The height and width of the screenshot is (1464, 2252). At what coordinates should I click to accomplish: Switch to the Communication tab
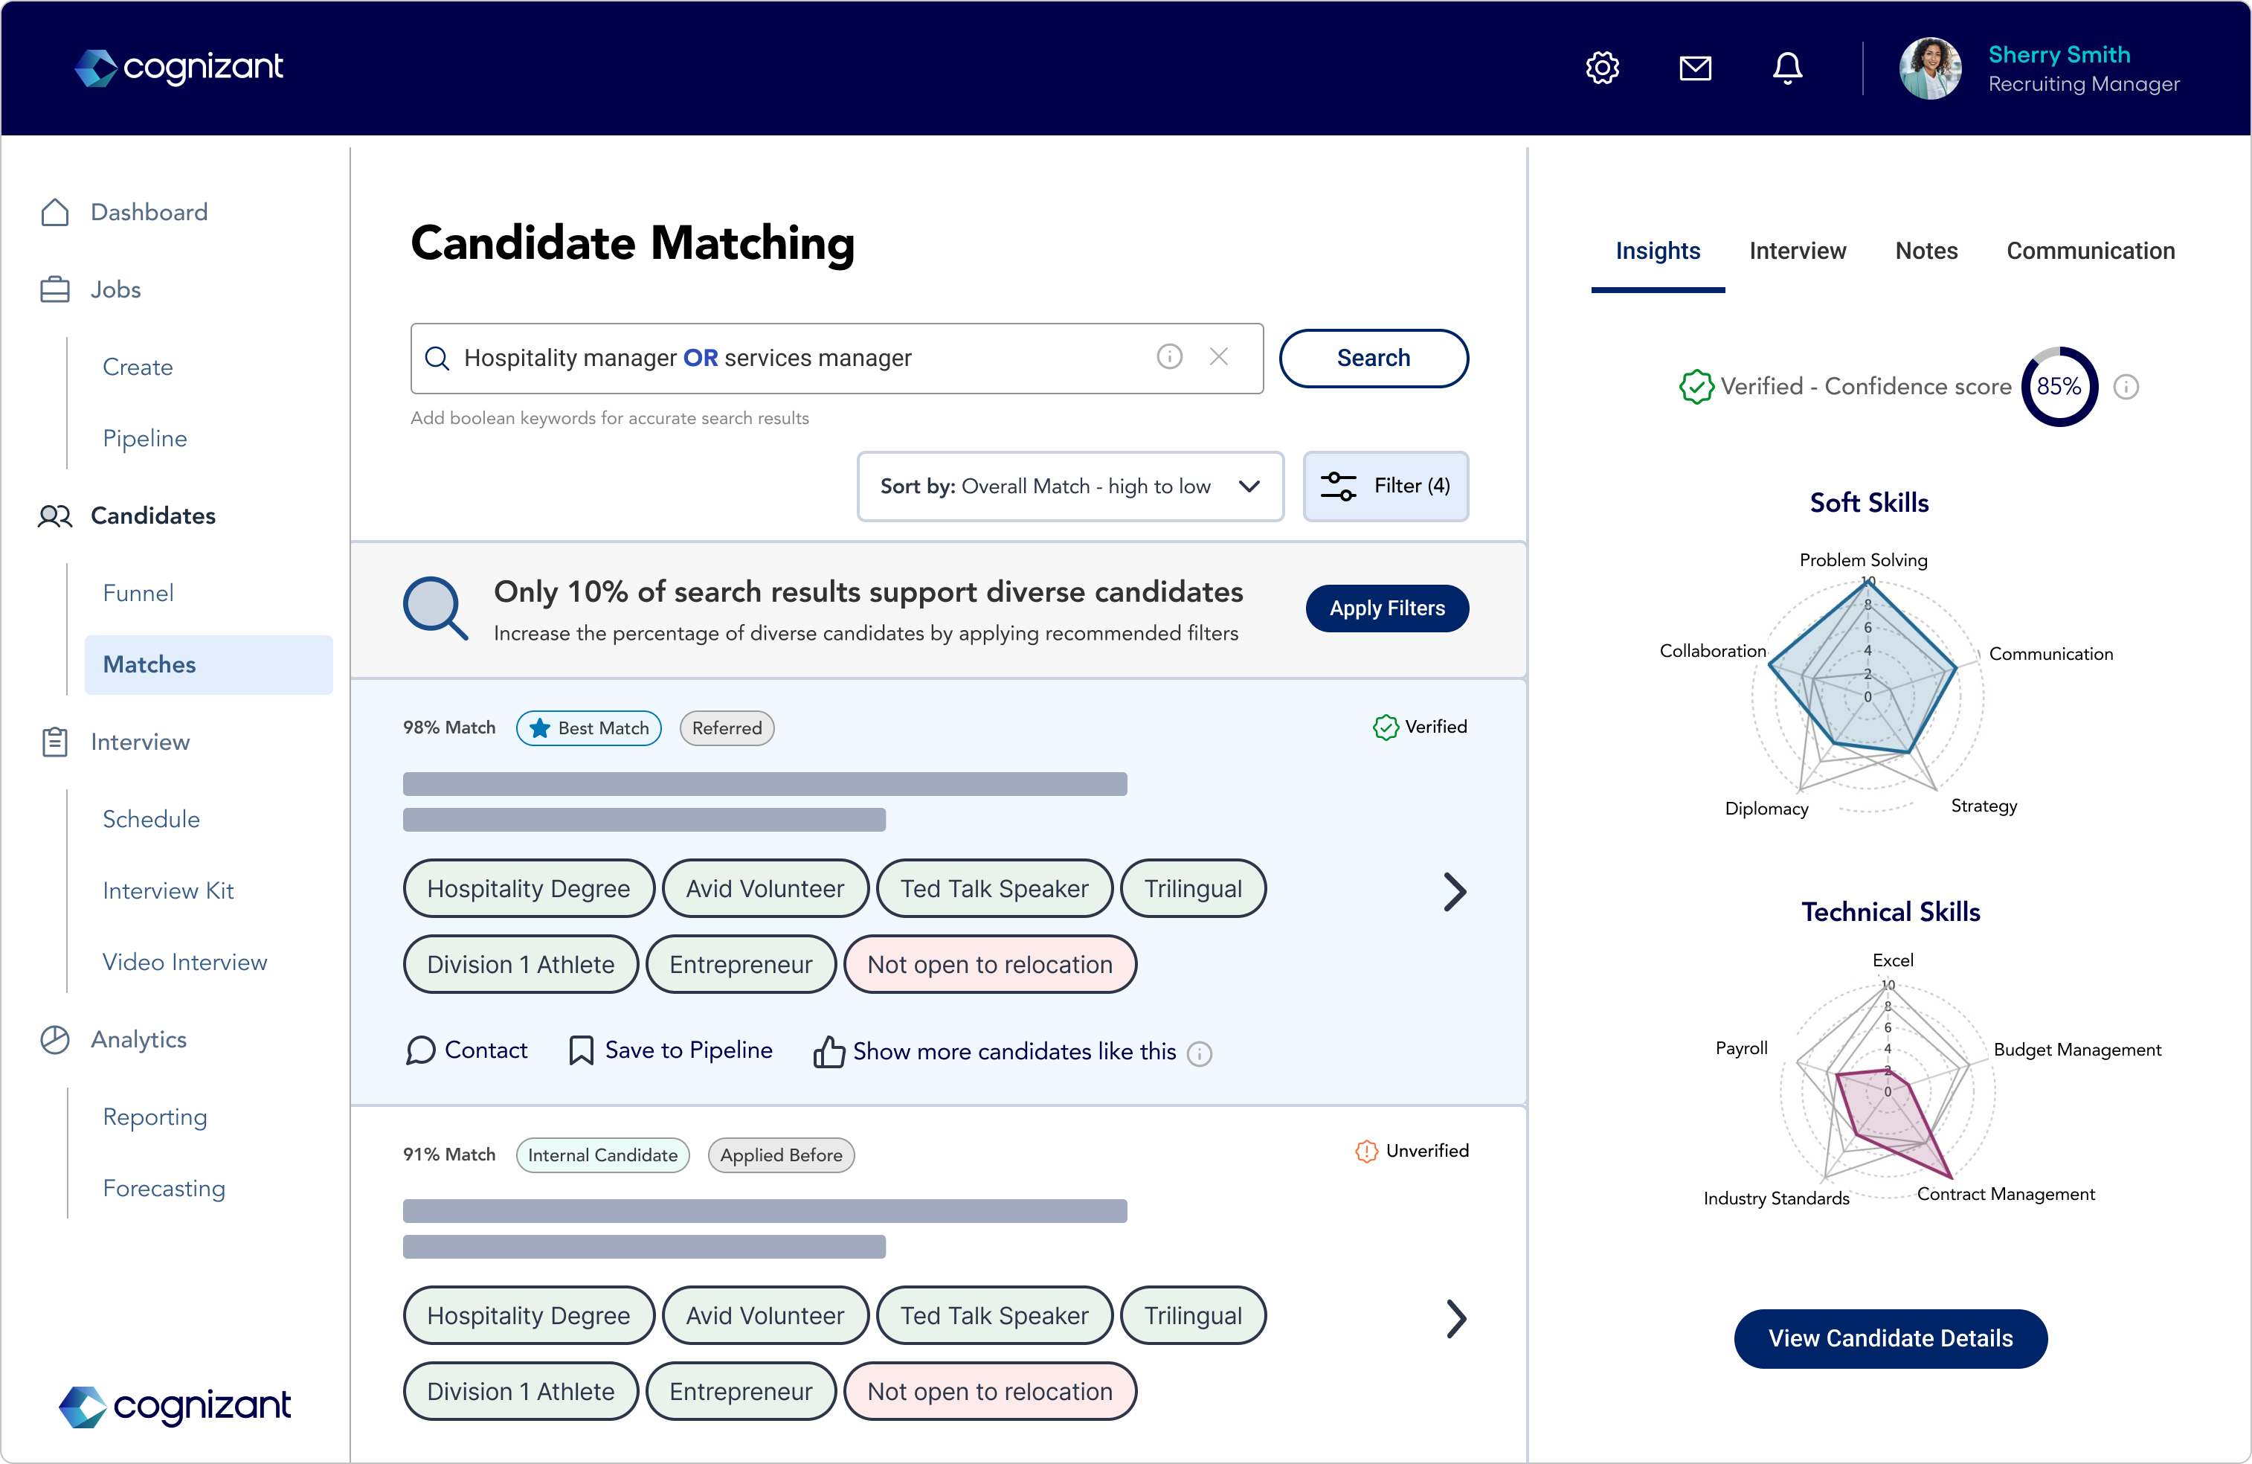(2090, 251)
